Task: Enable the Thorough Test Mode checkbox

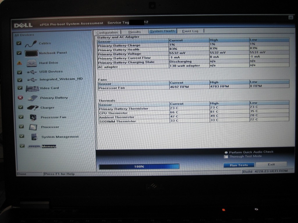Action: pos(226,157)
